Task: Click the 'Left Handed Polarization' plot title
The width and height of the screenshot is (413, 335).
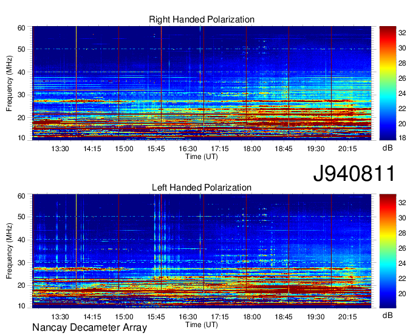Action: tap(202, 188)
